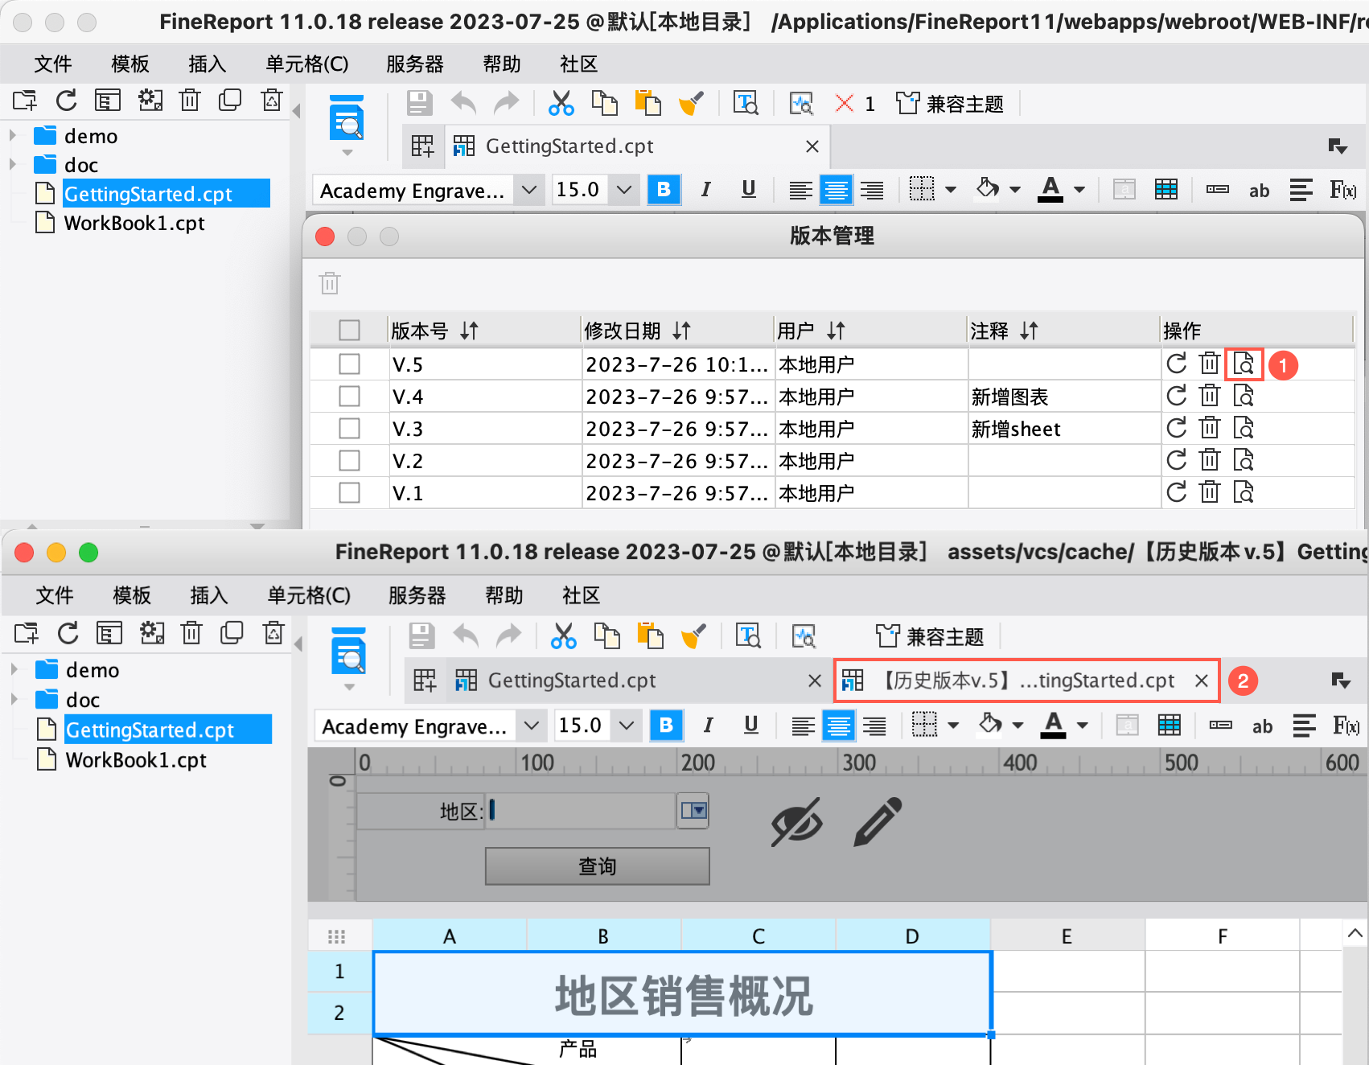Screen dimensions: 1369x1065
Task: Click refresh icon in upper window file panel
Action: point(67,101)
